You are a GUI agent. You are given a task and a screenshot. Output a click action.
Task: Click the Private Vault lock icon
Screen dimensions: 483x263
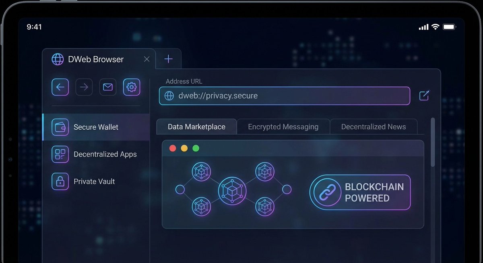[60, 181]
